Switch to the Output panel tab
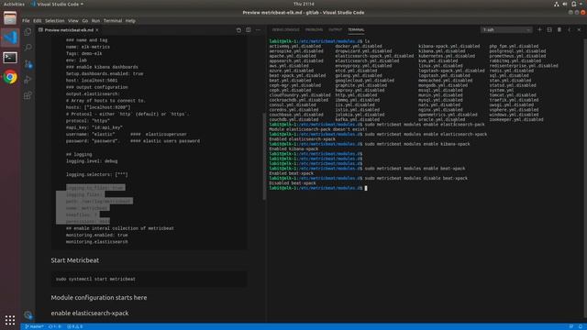This screenshot has width=587, height=330. [335, 29]
